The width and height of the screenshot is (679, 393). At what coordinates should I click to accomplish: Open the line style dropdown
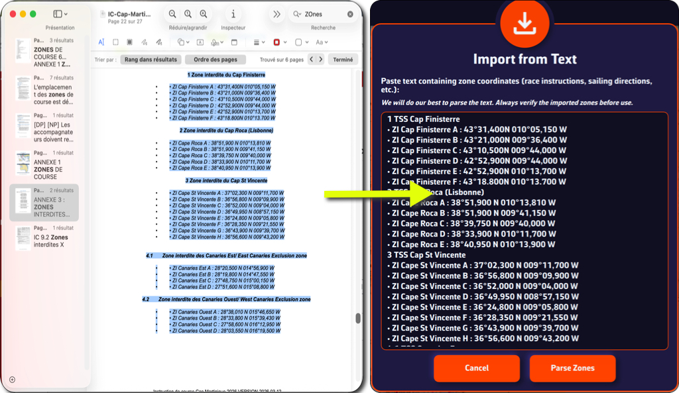coord(259,42)
